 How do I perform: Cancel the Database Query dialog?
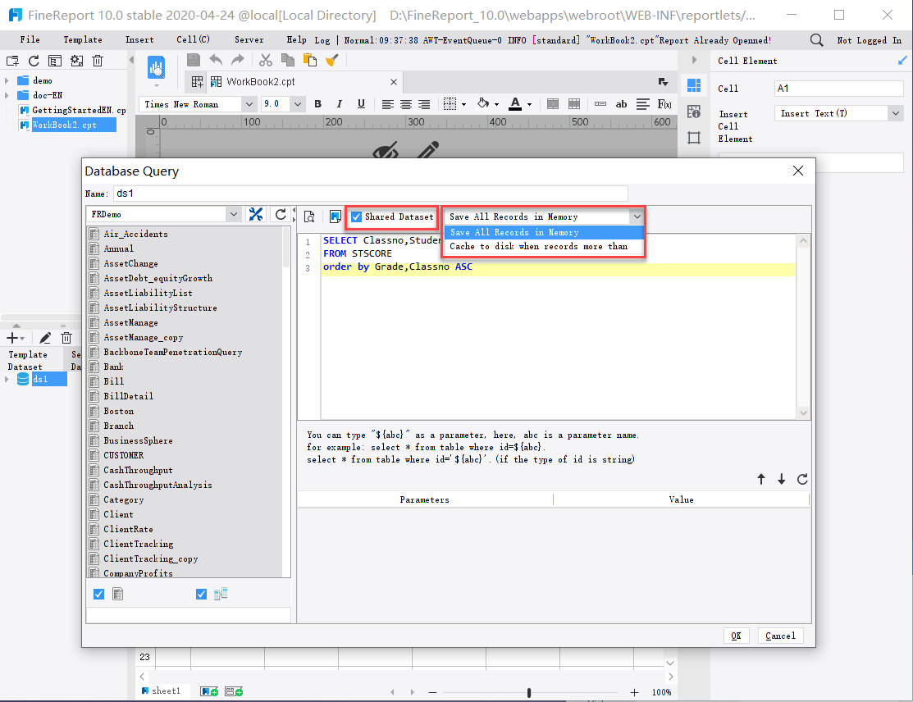tap(780, 635)
